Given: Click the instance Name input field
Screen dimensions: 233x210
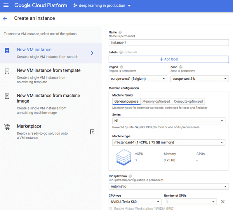Looking at the screenshot, I should 169,43.
